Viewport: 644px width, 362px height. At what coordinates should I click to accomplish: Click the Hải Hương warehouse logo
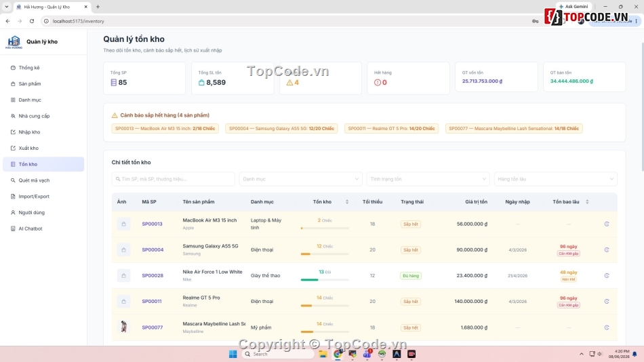pos(14,42)
